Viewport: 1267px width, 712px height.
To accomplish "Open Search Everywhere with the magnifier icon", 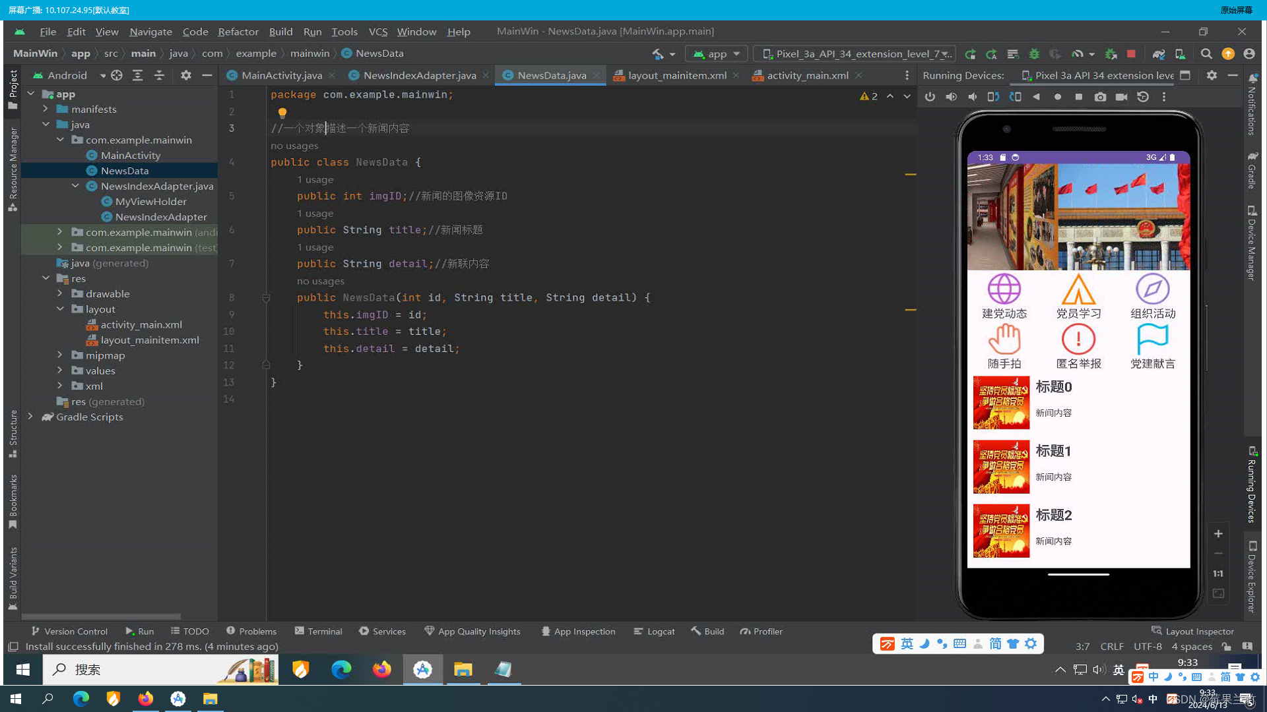I will coord(1207,54).
